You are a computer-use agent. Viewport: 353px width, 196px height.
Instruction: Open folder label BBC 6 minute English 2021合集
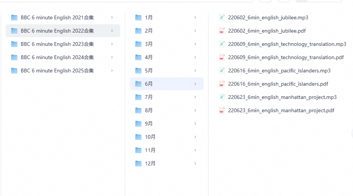[57, 17]
